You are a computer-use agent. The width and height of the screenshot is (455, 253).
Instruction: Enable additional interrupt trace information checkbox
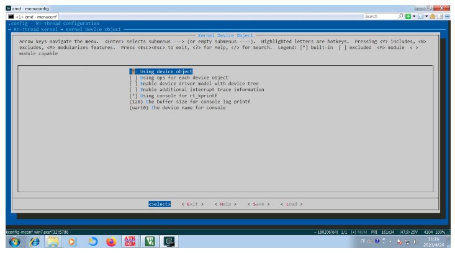pos(197,89)
